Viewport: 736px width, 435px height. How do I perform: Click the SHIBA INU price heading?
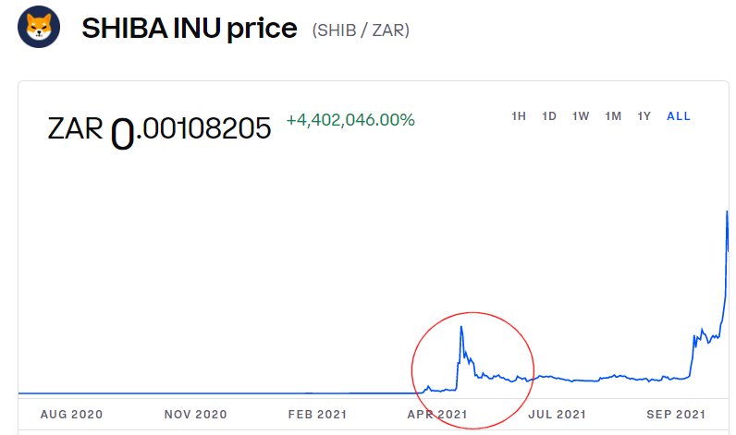190,29
